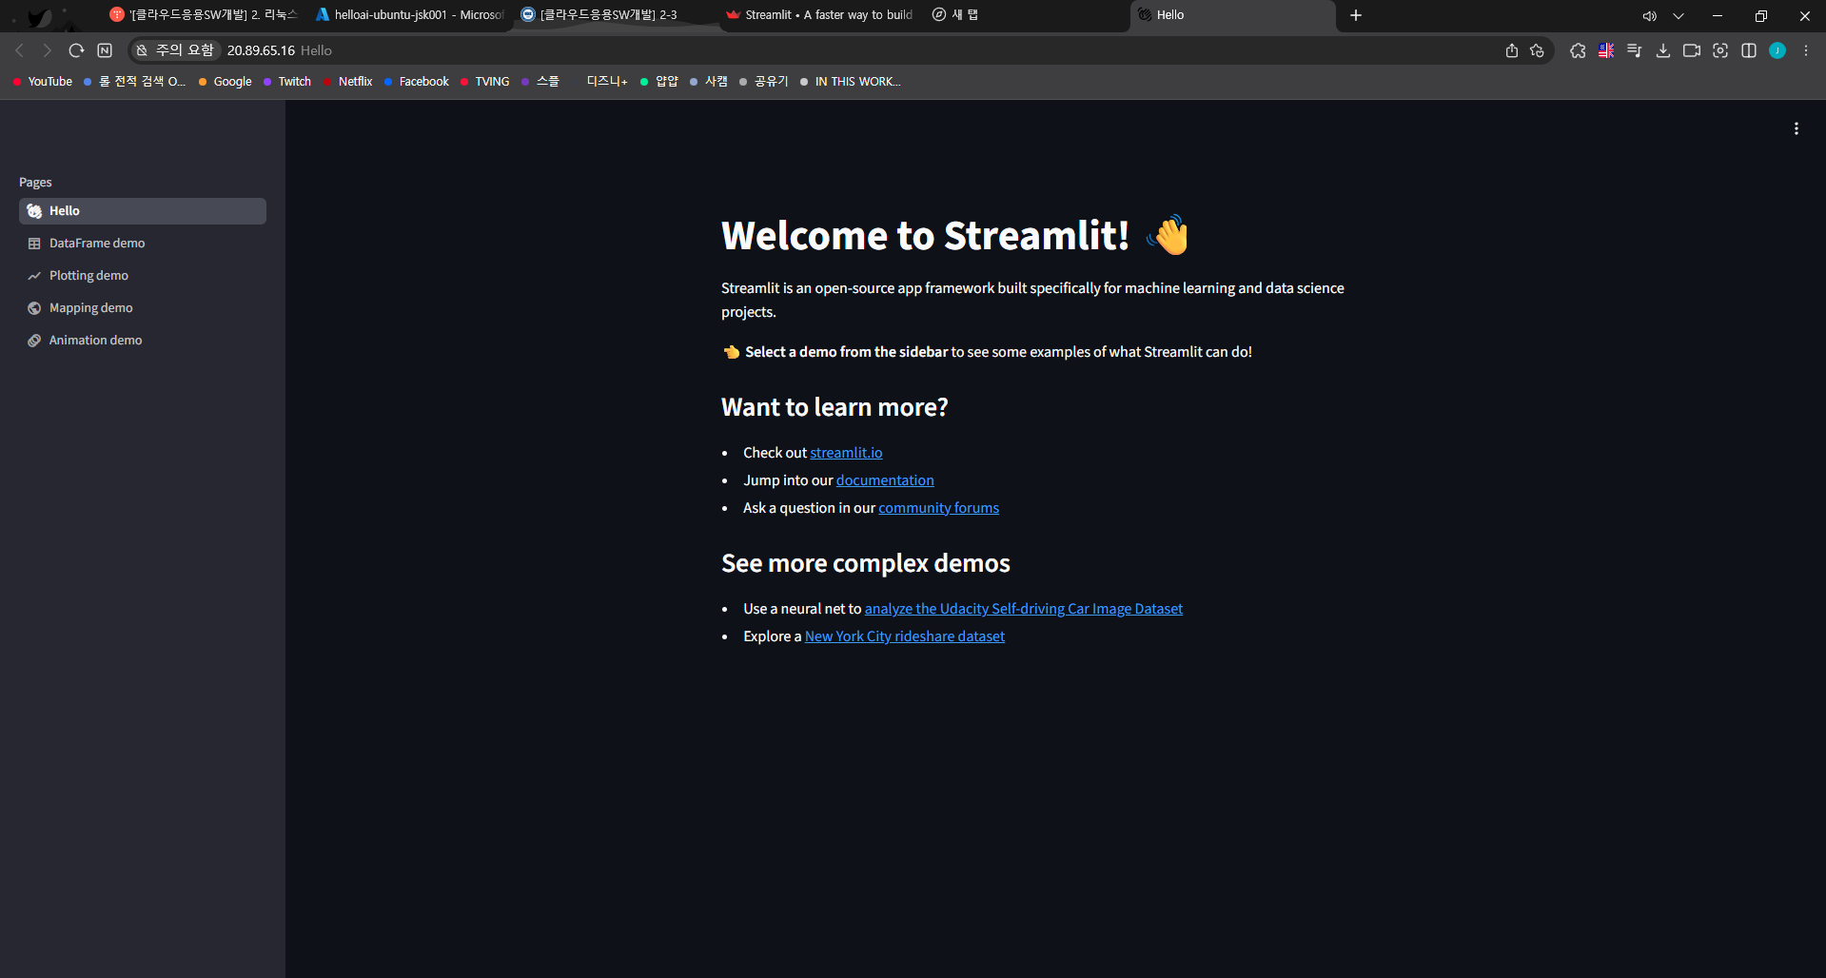Open the Animation demo page
The height and width of the screenshot is (978, 1826).
pos(143,341)
